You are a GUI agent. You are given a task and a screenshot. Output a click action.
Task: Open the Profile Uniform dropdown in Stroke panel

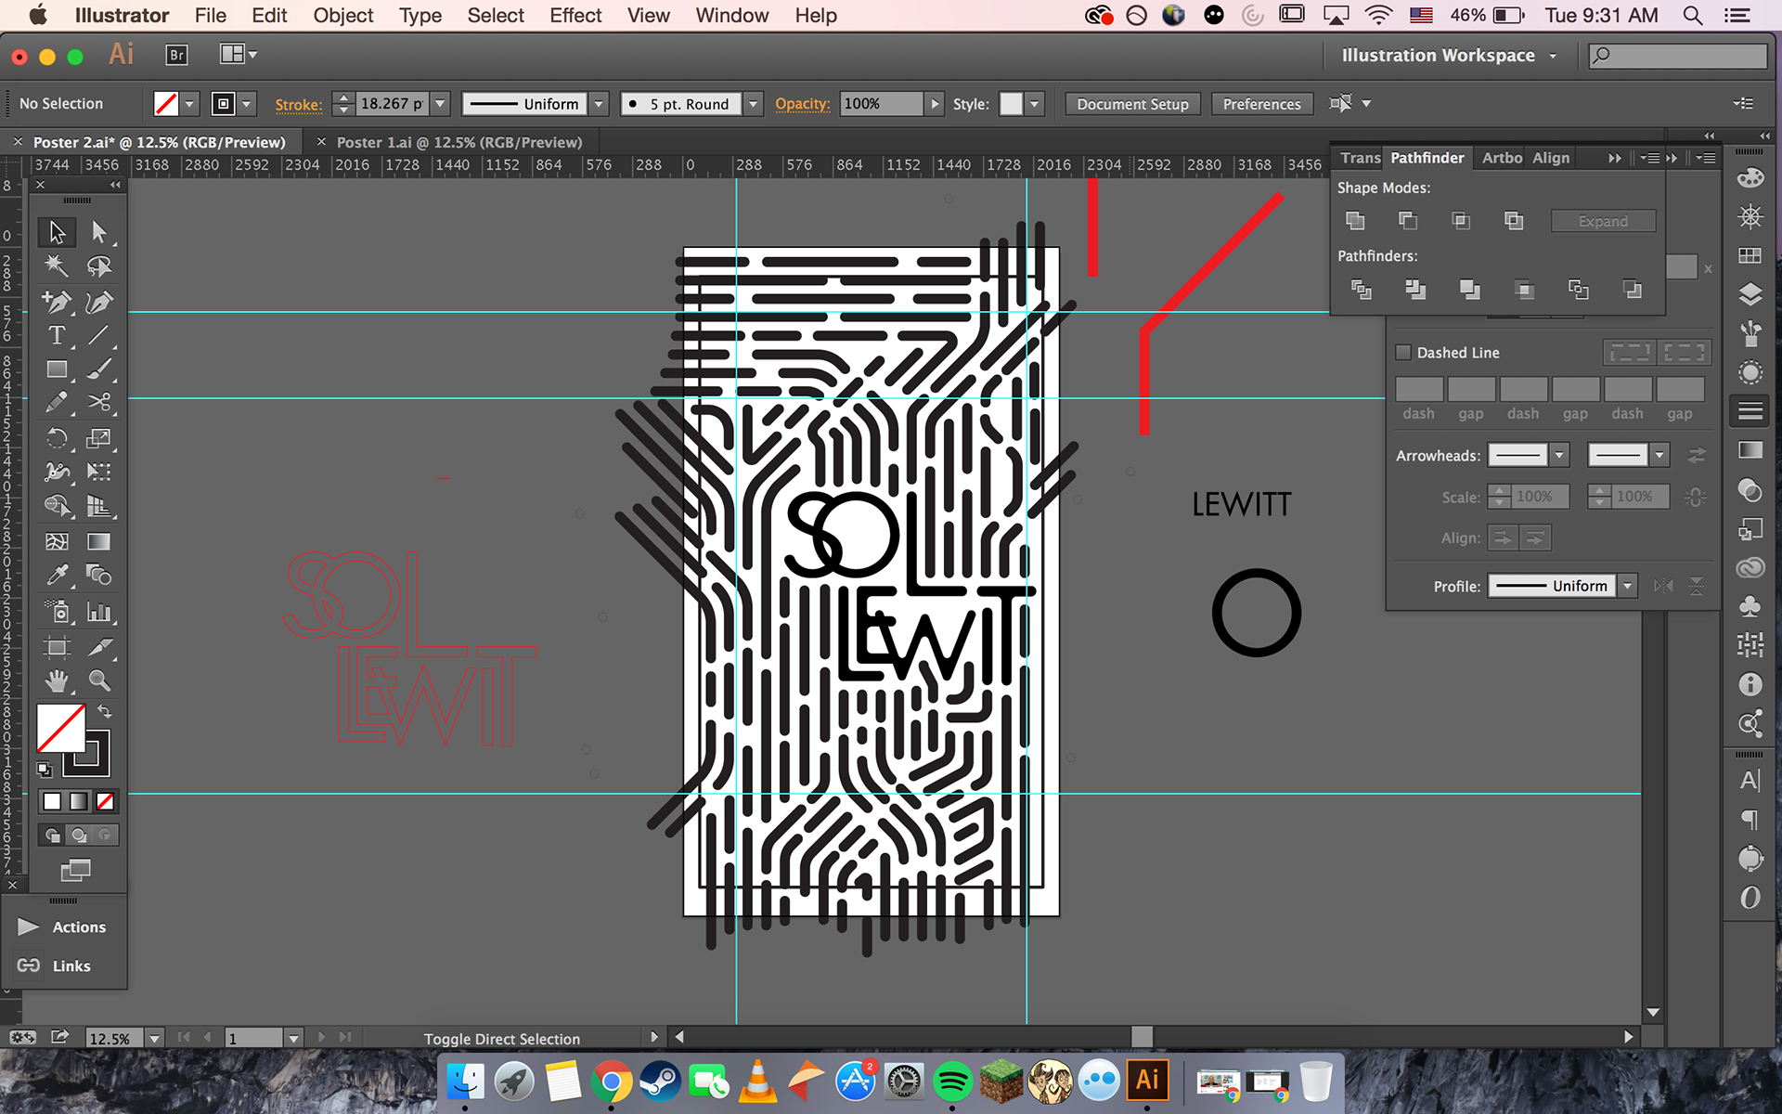pyautogui.click(x=1627, y=586)
